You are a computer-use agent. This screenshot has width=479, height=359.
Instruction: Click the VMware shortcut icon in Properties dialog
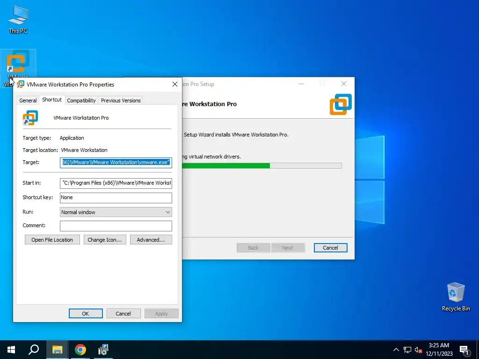(x=30, y=118)
